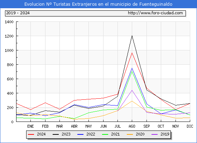The image size is (197, 143).
Task: Click the ENE month axis label
Action: [30, 126]
